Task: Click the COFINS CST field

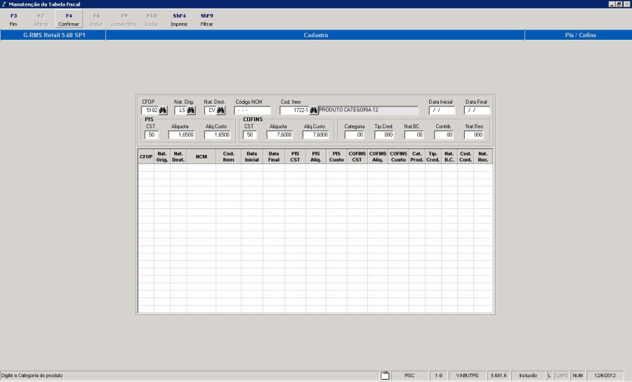Action: click(250, 135)
